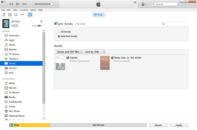Open the window menu icon at top-left
The image size is (197, 130).
(3, 2)
